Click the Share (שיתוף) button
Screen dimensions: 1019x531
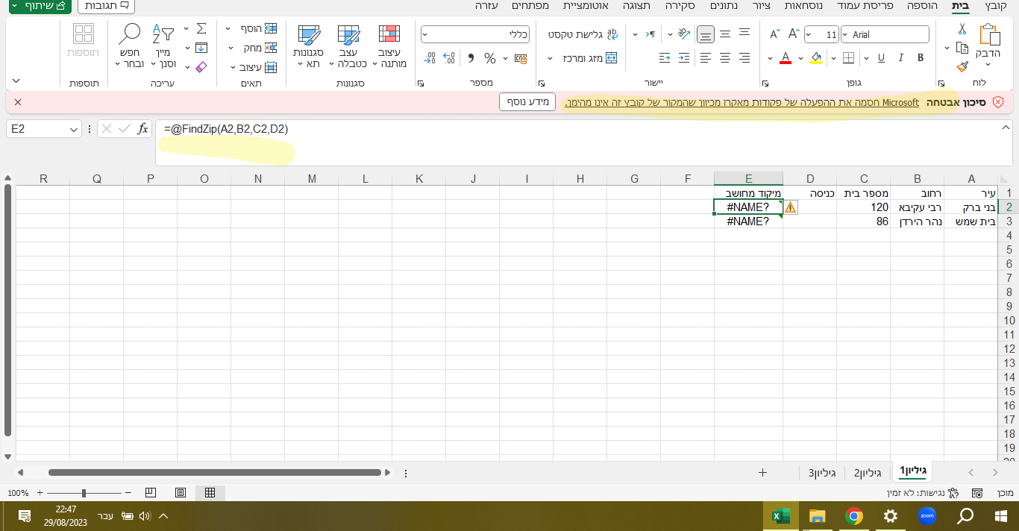(x=39, y=6)
